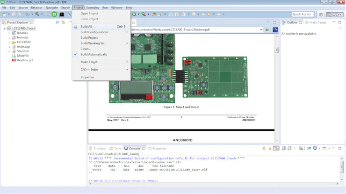Image resolution: width=346 pixels, height=194 pixels.
Task: Open the Build Working Set submenu
Action: pyautogui.click(x=101, y=43)
